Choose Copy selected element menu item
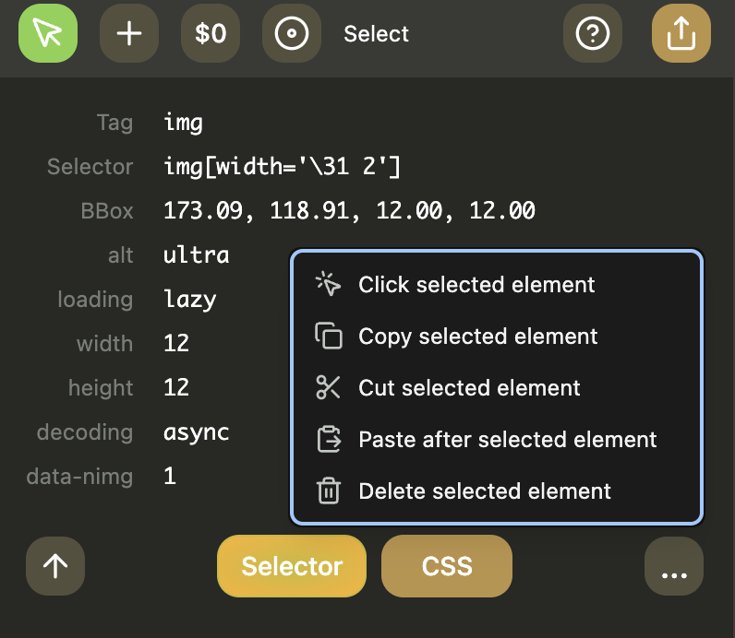Viewport: 735px width, 638px height. point(478,337)
